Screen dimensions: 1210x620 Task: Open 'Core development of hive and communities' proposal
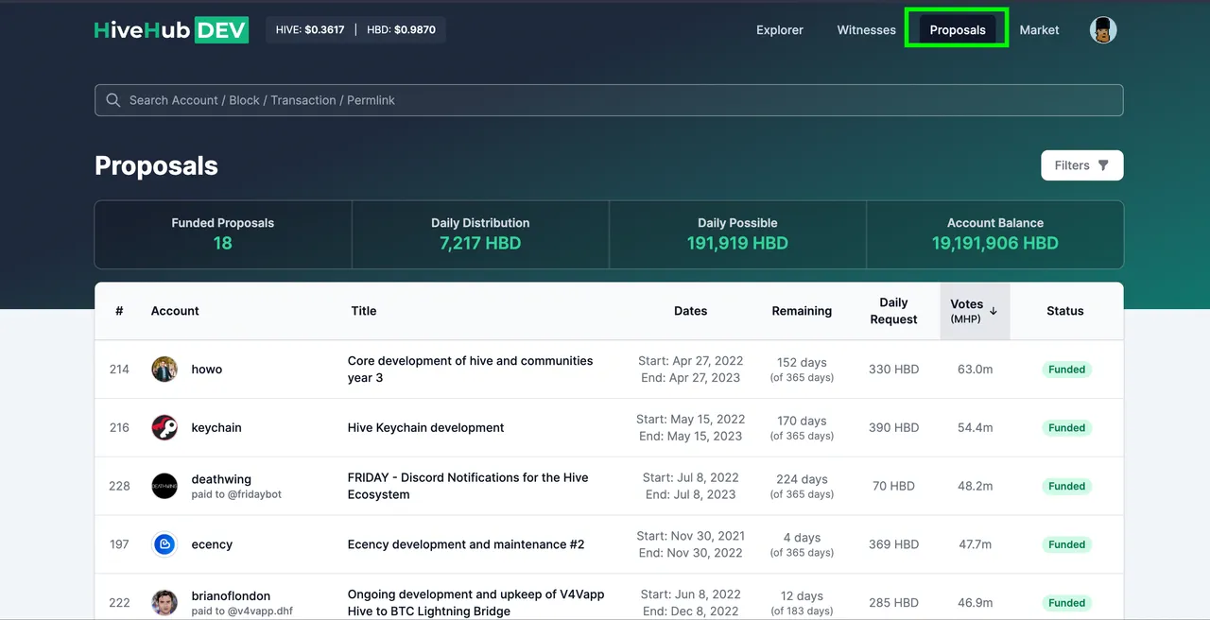click(471, 370)
